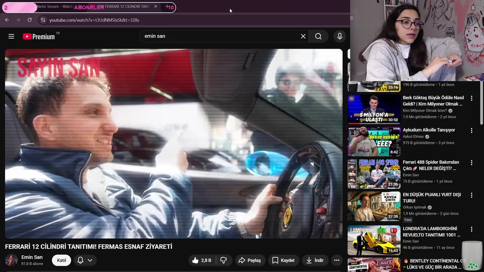Click the recommendations sidebar scrollbar
484x272 pixels.
tap(481, 102)
